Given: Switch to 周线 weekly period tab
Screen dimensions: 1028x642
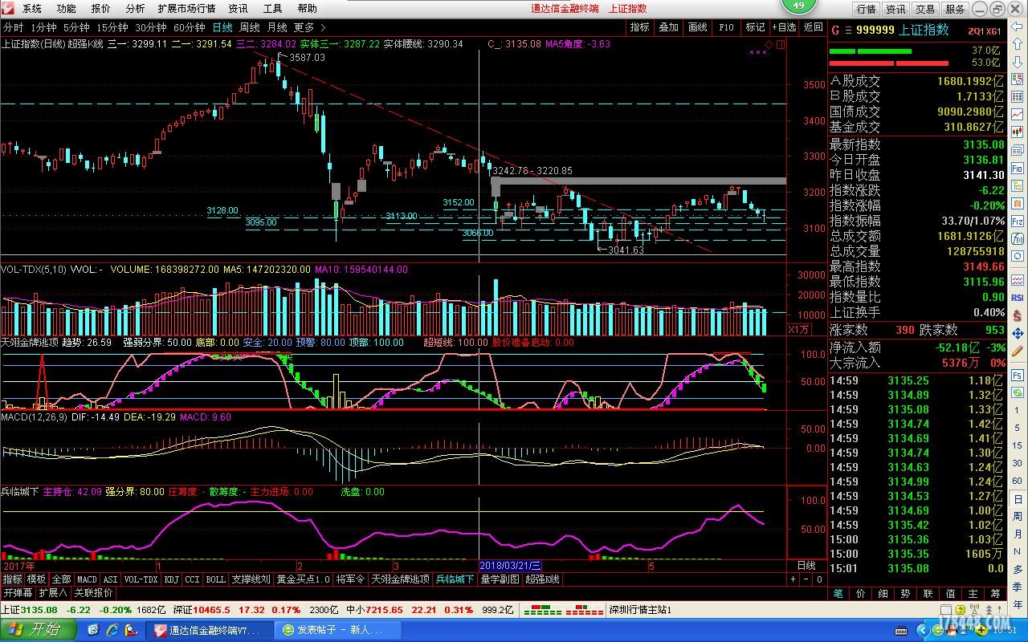Looking at the screenshot, I should (249, 27).
